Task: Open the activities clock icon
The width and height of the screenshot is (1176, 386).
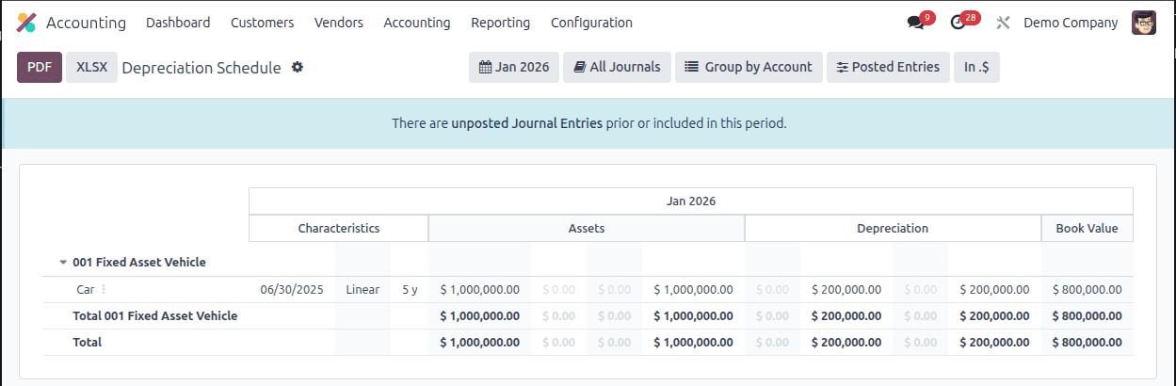Action: [x=959, y=23]
